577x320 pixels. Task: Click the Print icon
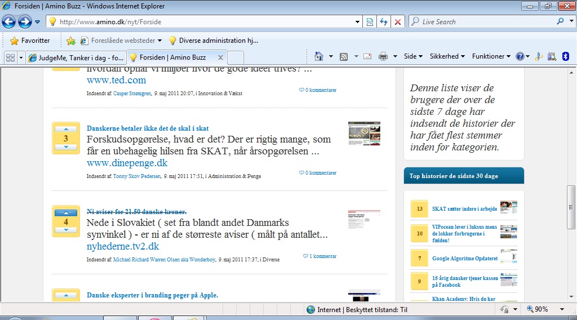383,57
